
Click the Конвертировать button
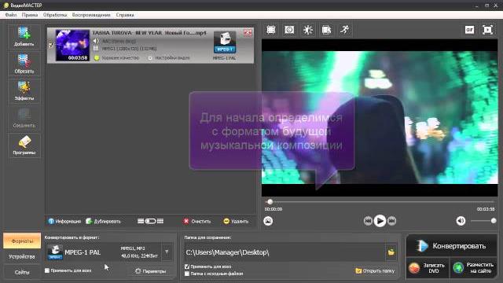(x=451, y=246)
